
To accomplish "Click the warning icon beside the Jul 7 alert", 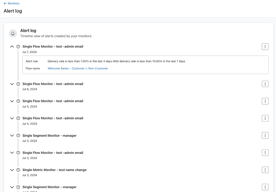I will coord(18,46).
